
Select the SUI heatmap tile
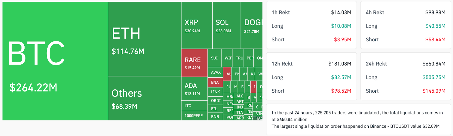[214, 58]
